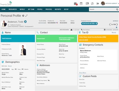Click the Name section person icon
Image resolution: width=119 pixels, height=91 pixels.
[x=3, y=32]
